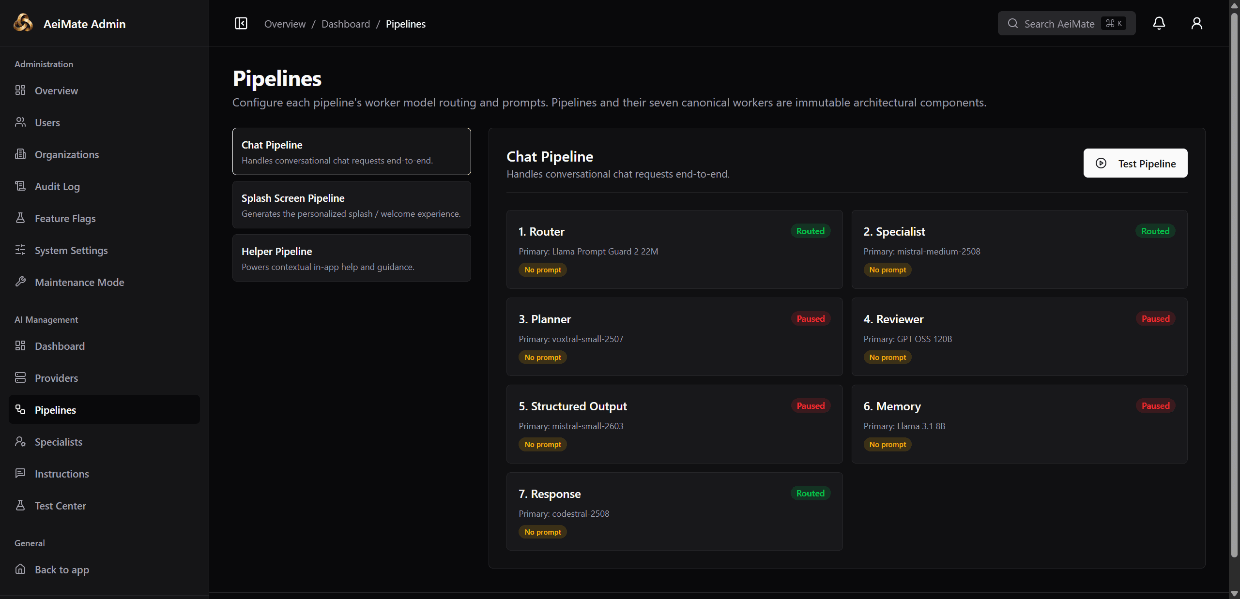
Task: Click the Overview breadcrumb link
Action: coord(285,24)
